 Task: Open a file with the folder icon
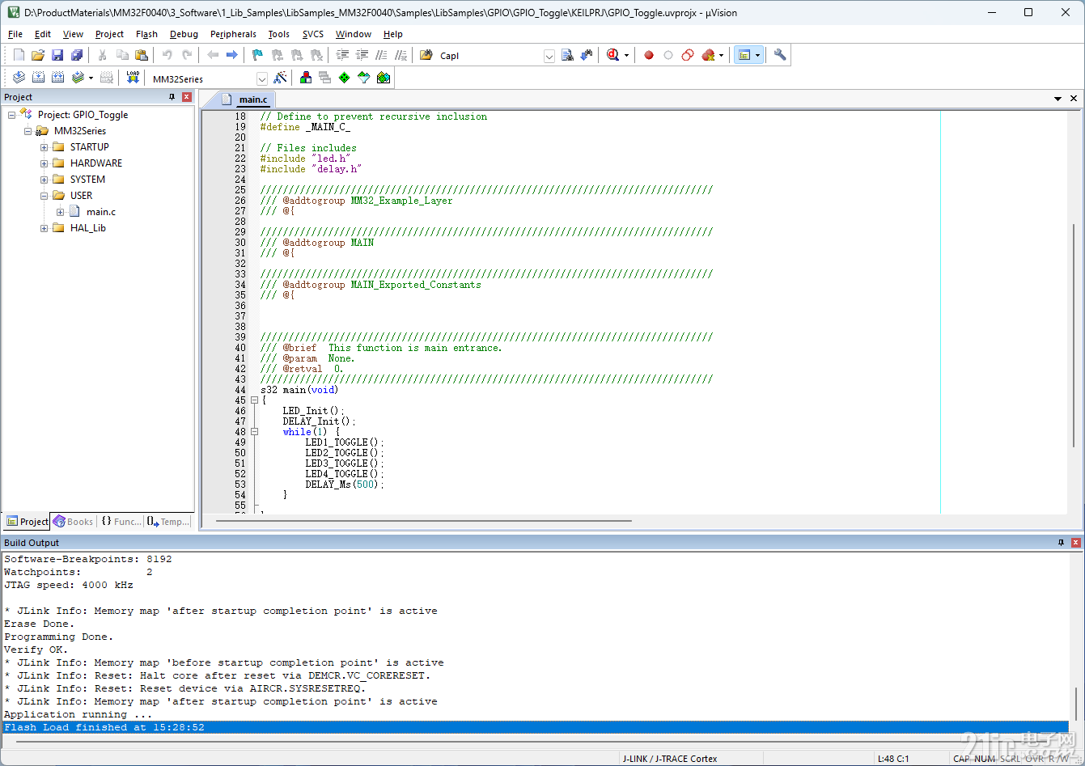pos(38,55)
